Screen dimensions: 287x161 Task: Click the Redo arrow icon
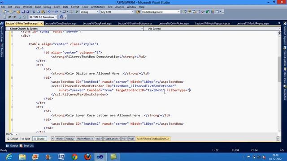(x=57, y=12)
